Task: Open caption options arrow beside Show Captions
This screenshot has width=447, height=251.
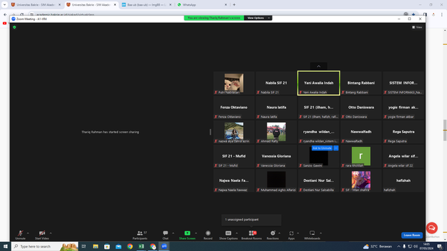Action: pyautogui.click(x=237, y=233)
